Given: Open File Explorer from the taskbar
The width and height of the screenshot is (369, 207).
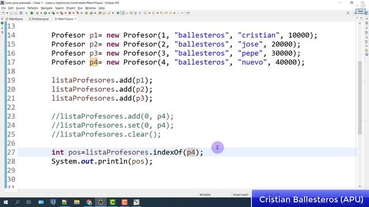Looking at the screenshot, I should click(77, 202).
